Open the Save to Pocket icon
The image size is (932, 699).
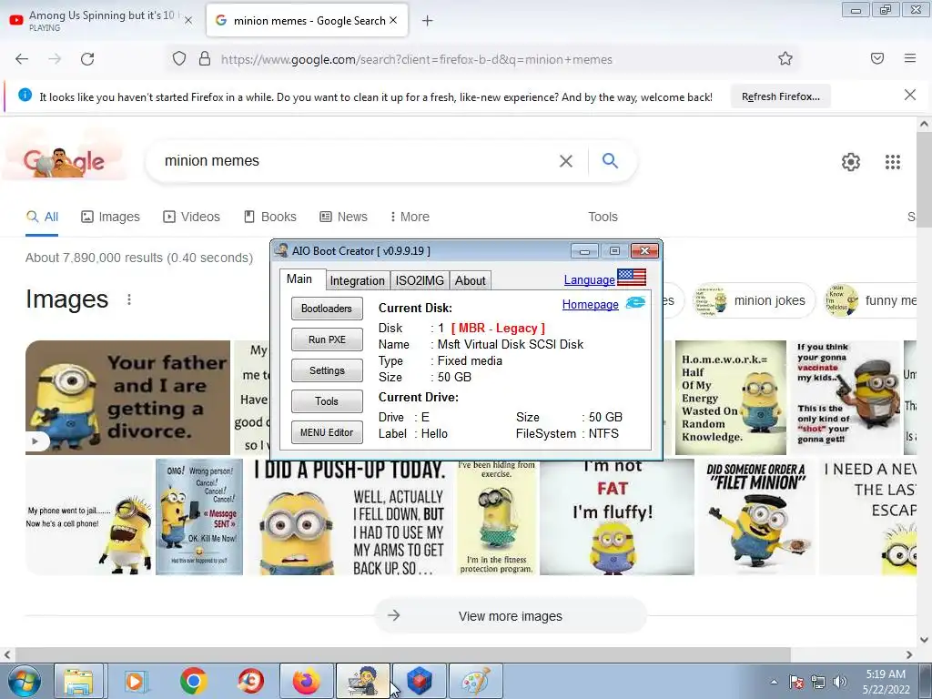coord(877,58)
